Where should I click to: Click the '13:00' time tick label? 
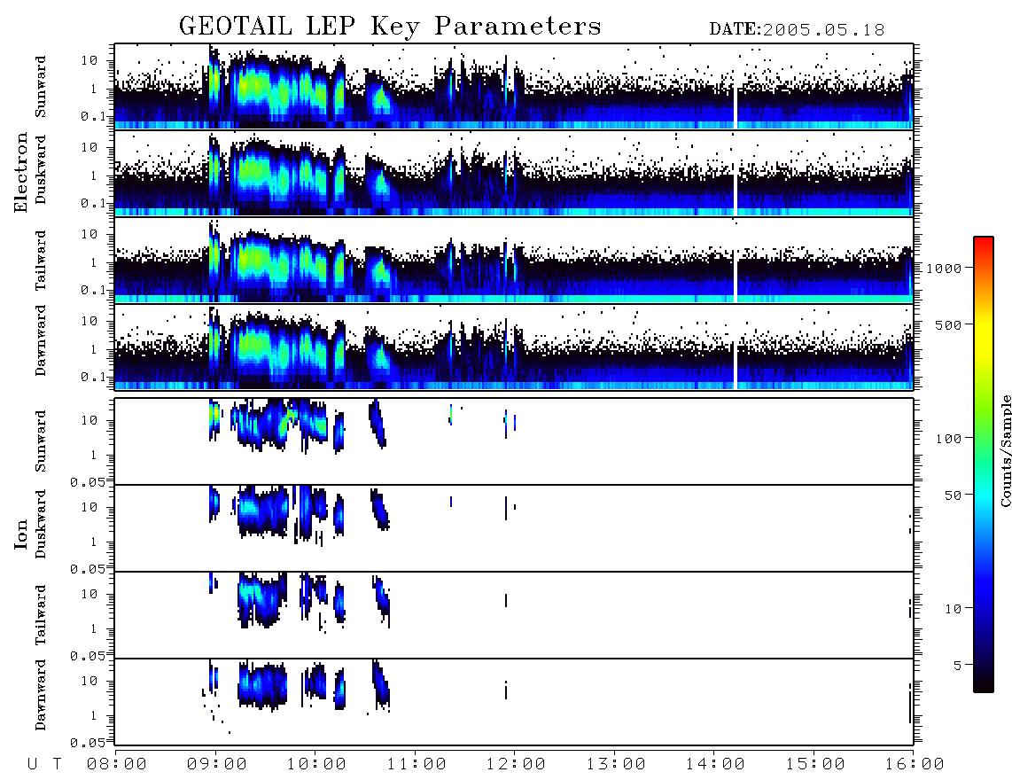click(x=616, y=764)
